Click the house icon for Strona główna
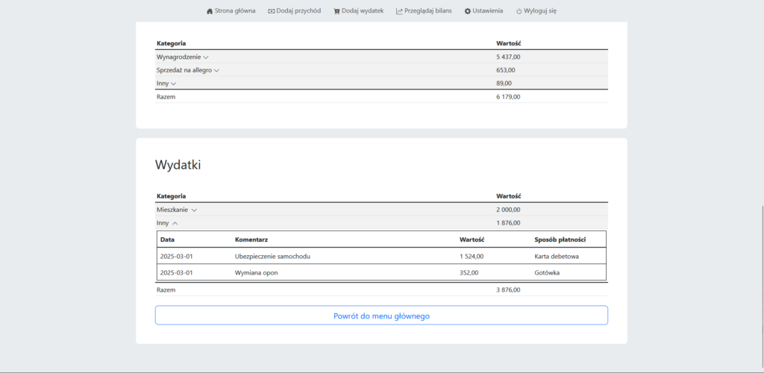Viewport: 764px width, 373px height. 210,11
